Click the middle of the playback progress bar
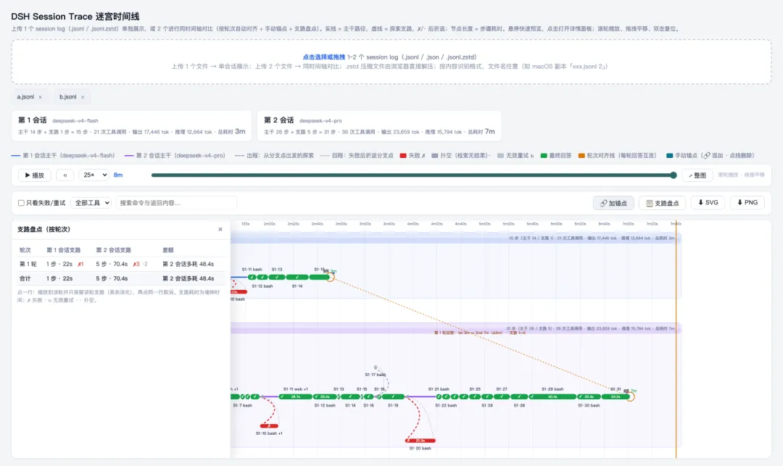Image resolution: width=783 pixels, height=466 pixels. (413, 175)
